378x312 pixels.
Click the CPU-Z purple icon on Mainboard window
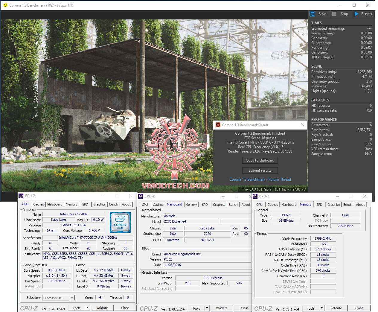point(140,196)
